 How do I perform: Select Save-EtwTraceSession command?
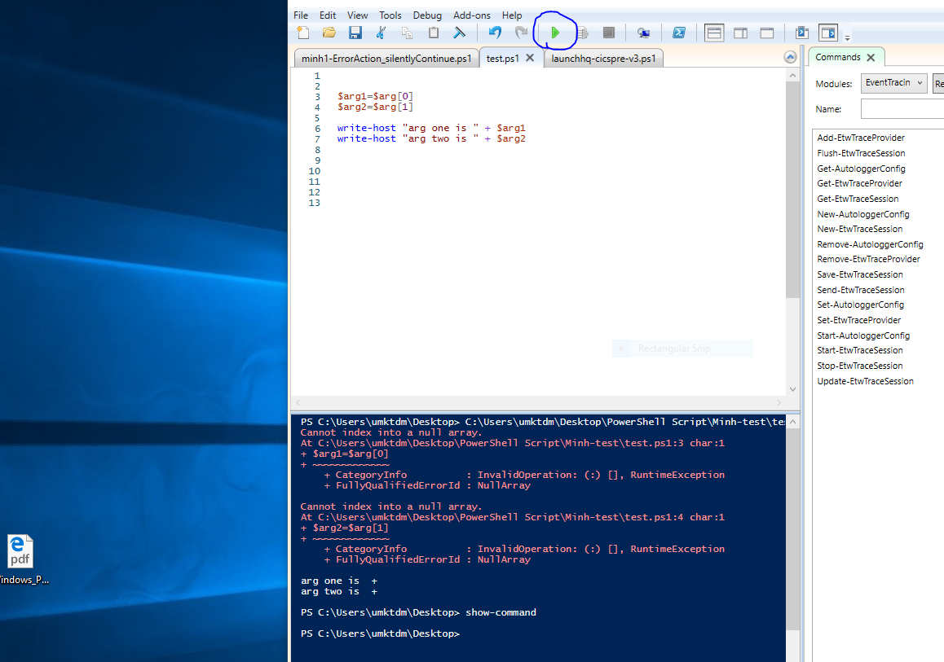(x=860, y=274)
